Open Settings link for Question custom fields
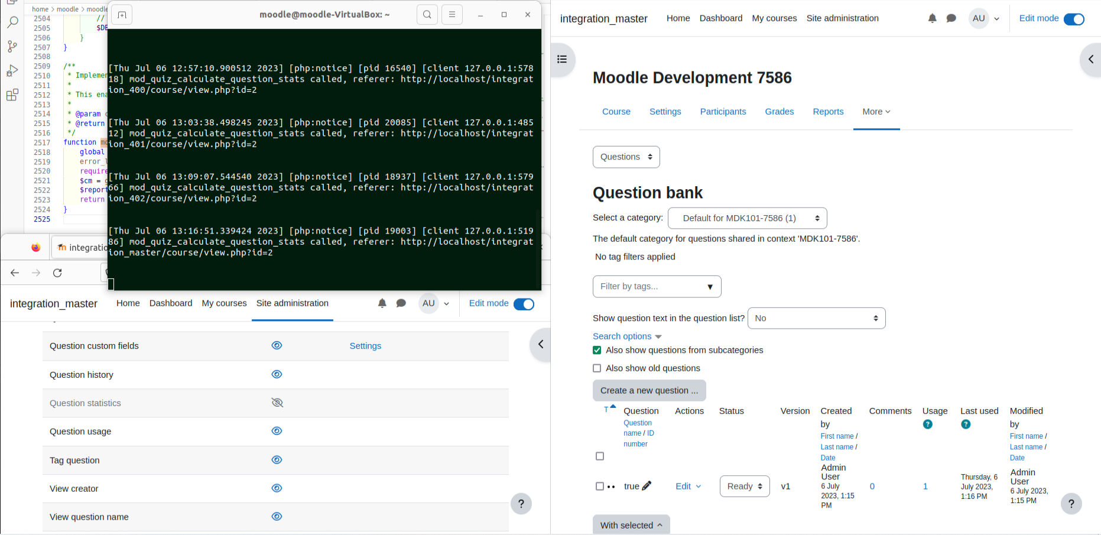Image resolution: width=1101 pixels, height=535 pixels. pos(365,346)
